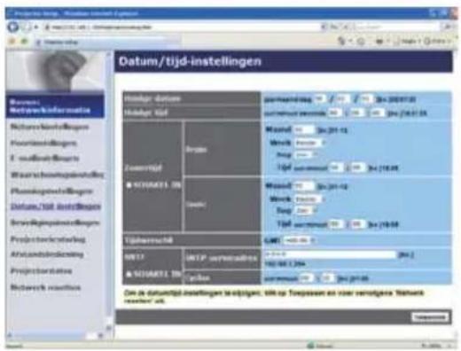Click the Einde Maand field

coord(304,186)
